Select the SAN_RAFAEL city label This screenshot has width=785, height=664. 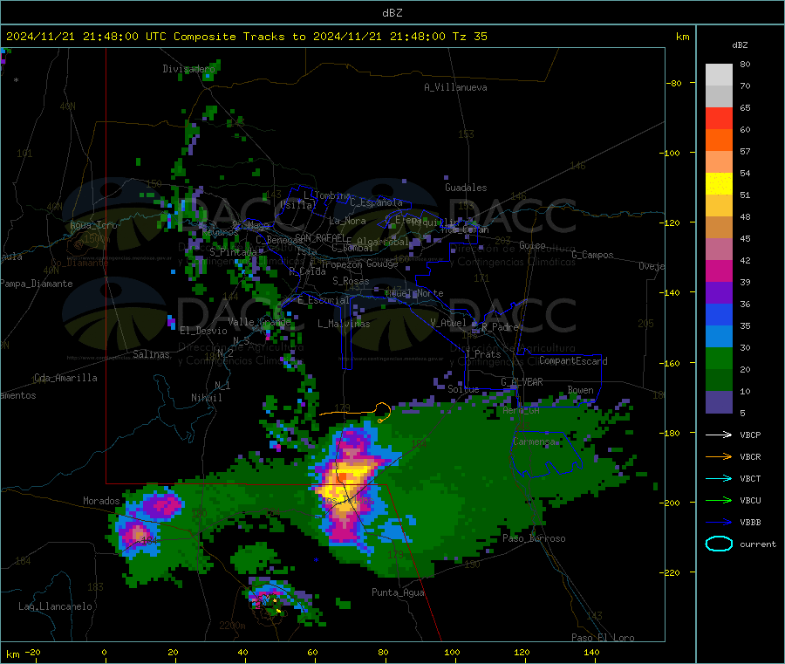pyautogui.click(x=320, y=237)
